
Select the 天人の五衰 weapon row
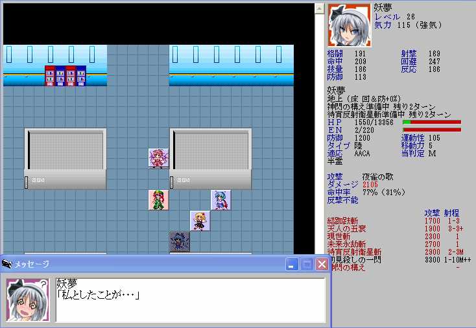pos(394,229)
